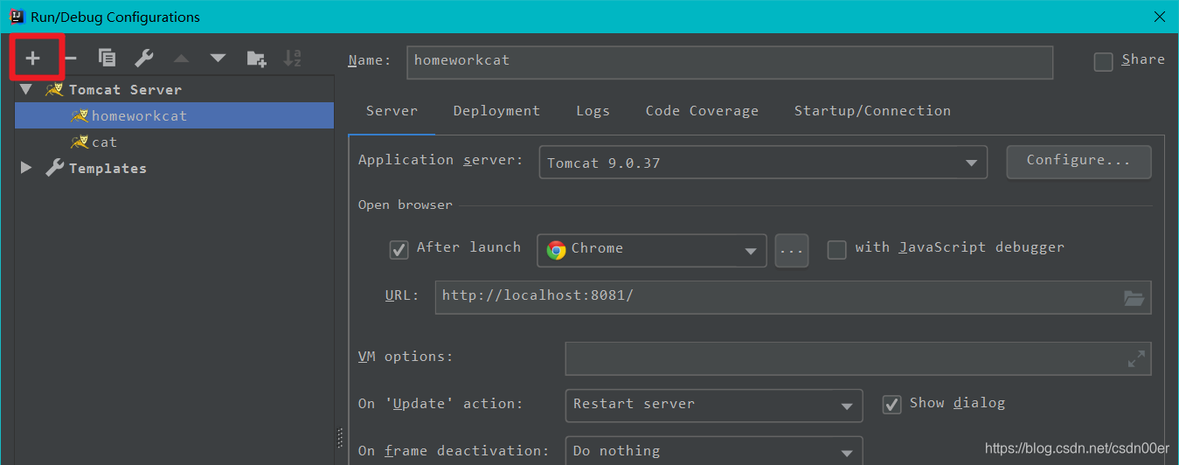Screen dimensions: 1179x465
Task: Switch to the Startup/Connection tab
Action: 872,111
